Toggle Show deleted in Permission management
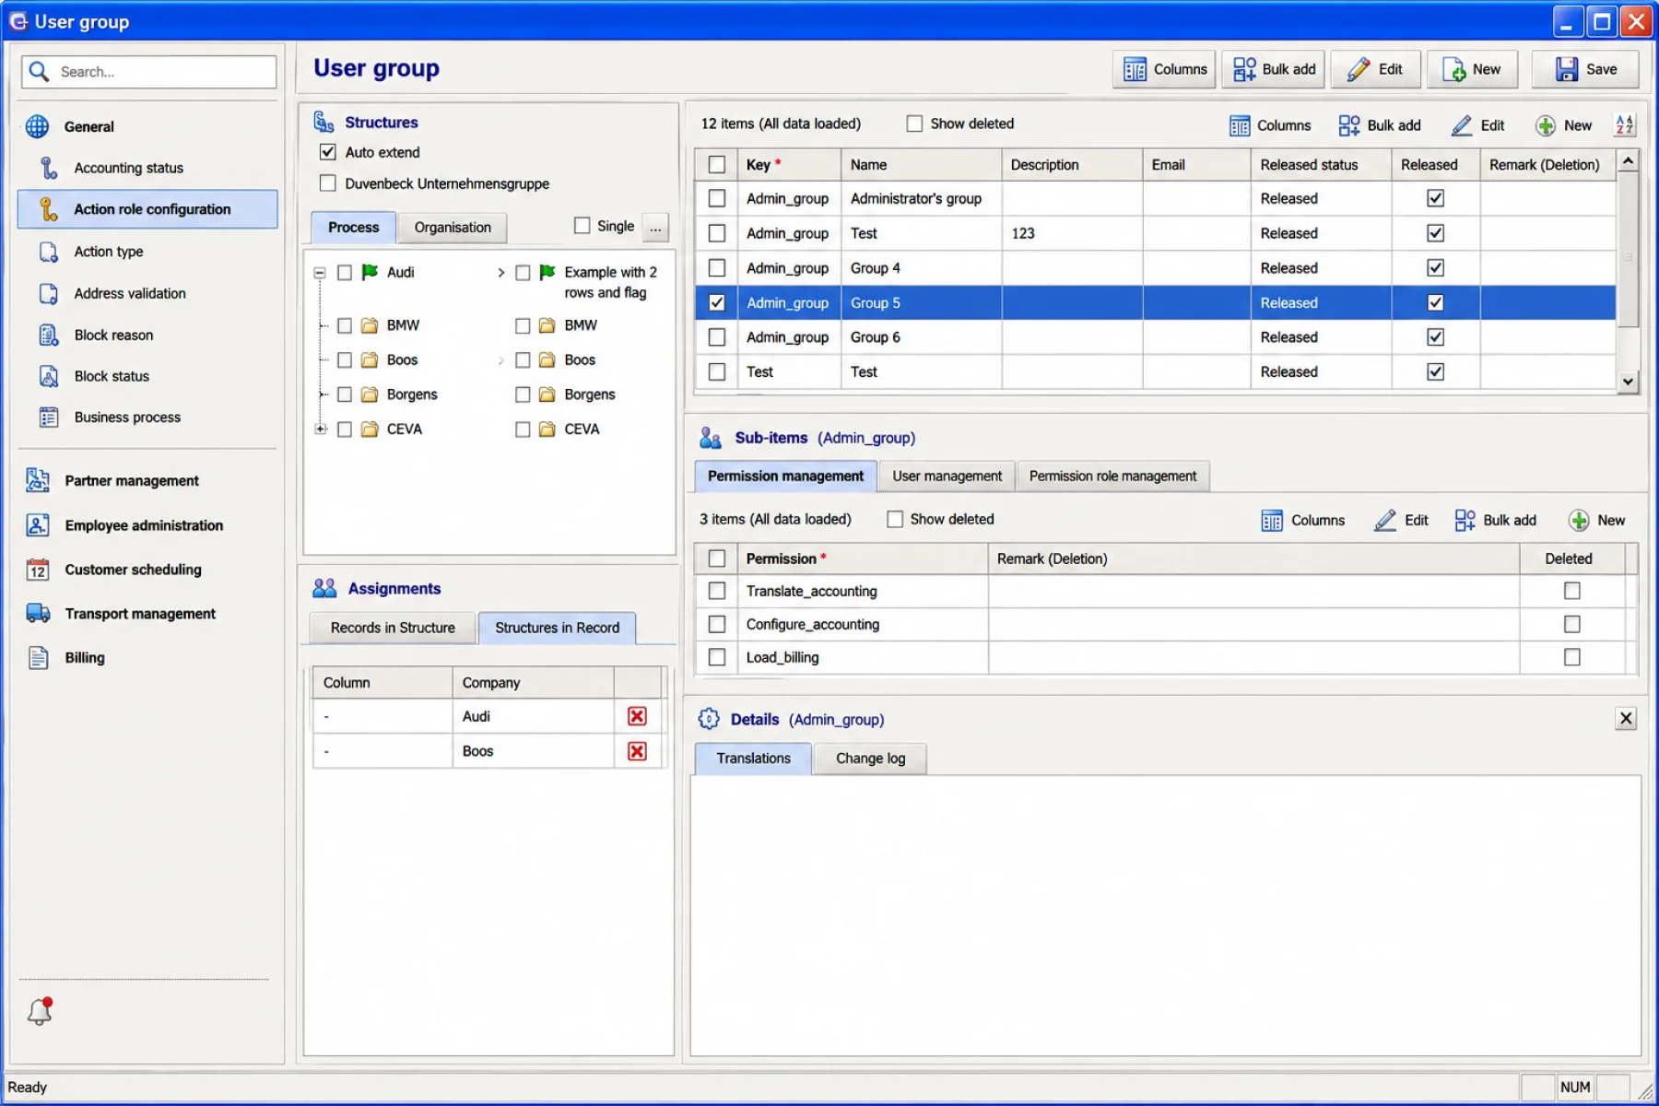Viewport: 1659px width, 1106px height. coord(894,519)
